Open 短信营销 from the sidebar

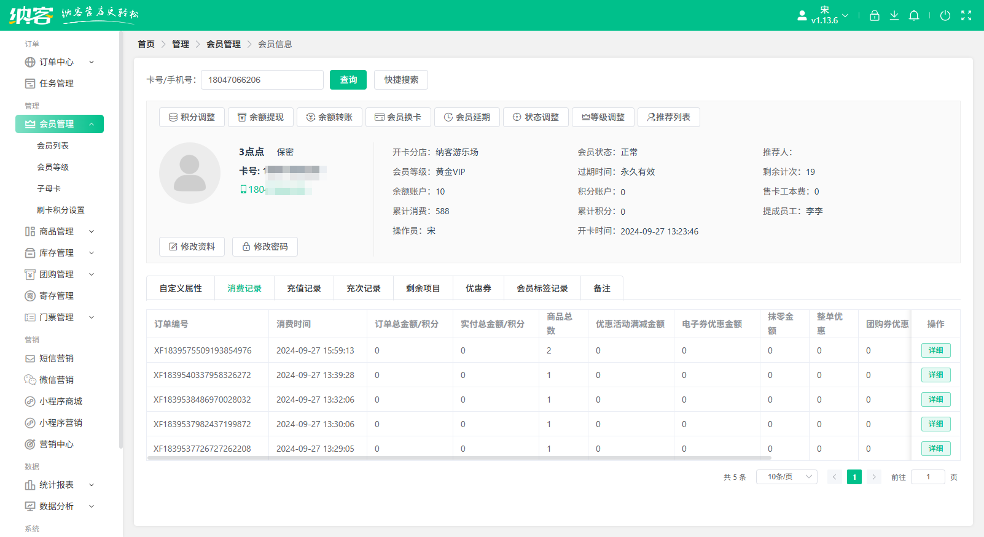point(57,358)
